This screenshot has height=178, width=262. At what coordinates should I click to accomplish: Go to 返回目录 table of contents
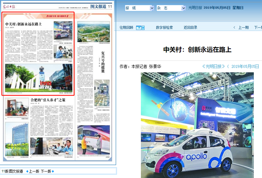[190, 27]
